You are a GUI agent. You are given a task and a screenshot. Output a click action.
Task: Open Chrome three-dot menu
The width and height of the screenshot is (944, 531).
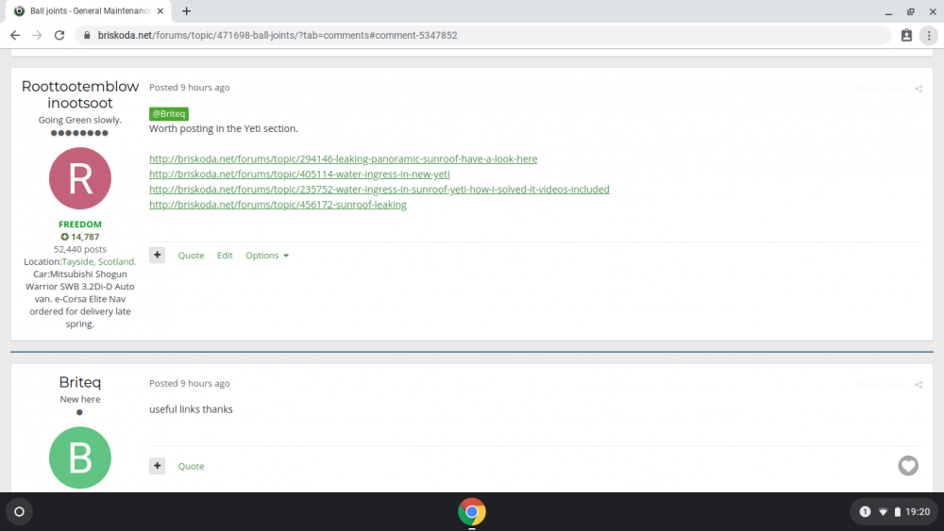pyautogui.click(x=929, y=36)
